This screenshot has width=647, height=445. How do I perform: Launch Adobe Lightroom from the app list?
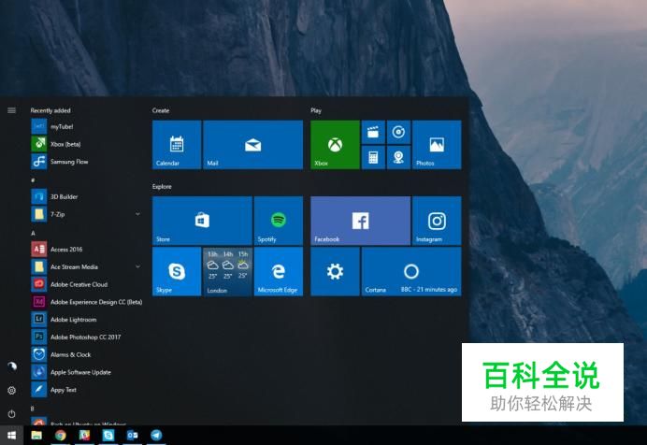click(87, 319)
